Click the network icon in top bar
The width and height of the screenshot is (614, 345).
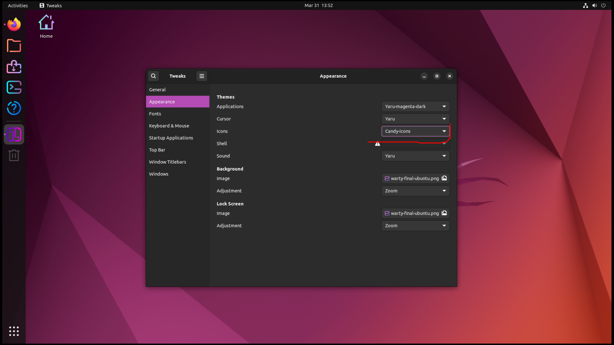[x=586, y=5]
